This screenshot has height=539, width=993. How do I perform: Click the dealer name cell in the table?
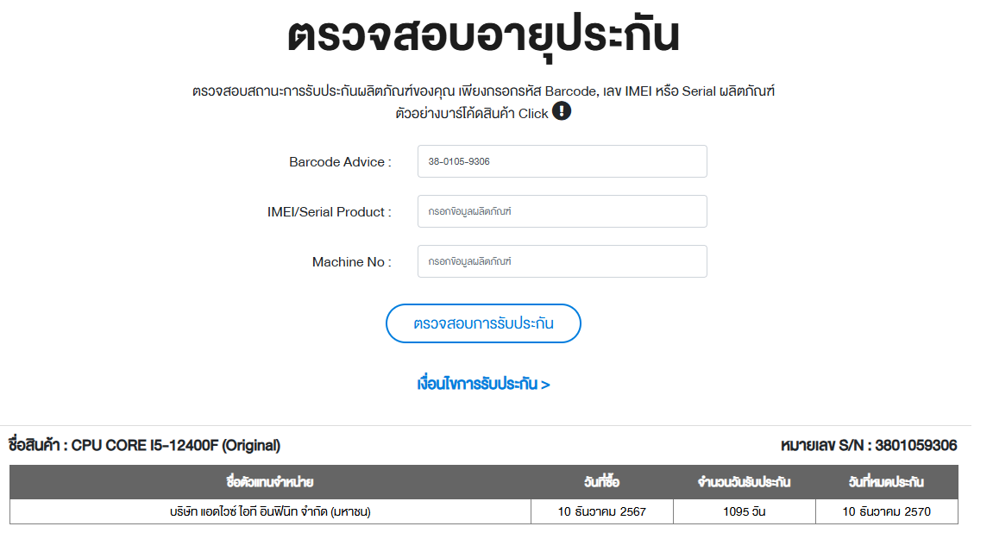[x=270, y=511]
